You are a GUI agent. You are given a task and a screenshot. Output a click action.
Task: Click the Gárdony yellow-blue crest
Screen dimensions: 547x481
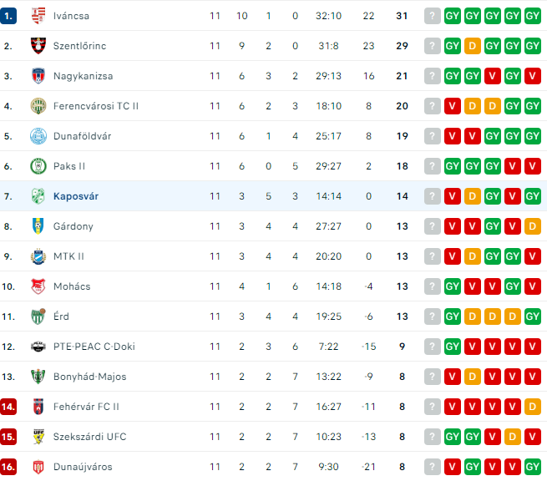pyautogui.click(x=38, y=226)
